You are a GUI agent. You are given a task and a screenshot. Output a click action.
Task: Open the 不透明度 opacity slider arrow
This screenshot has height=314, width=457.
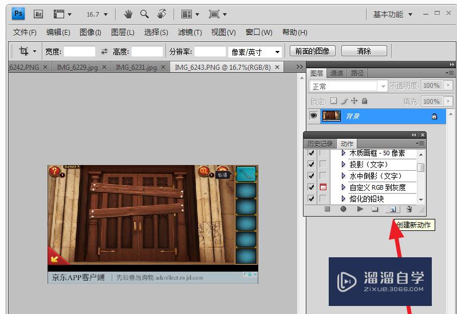coord(448,85)
